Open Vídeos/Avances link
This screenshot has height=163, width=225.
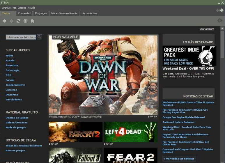[x=17, y=123]
